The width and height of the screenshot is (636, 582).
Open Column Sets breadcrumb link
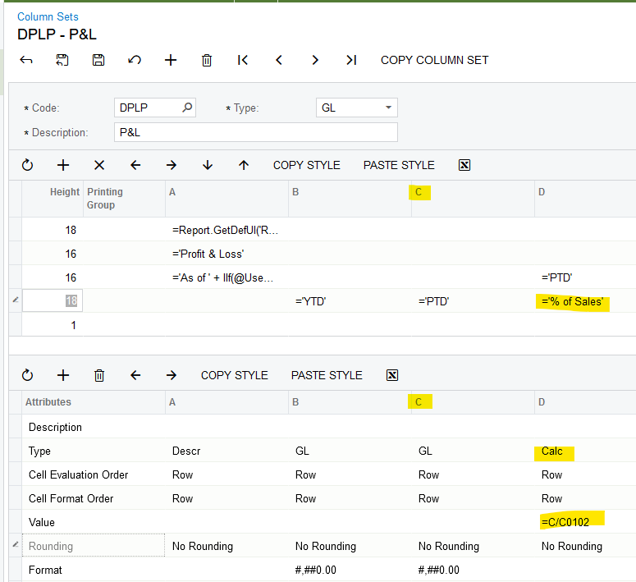[x=48, y=16]
